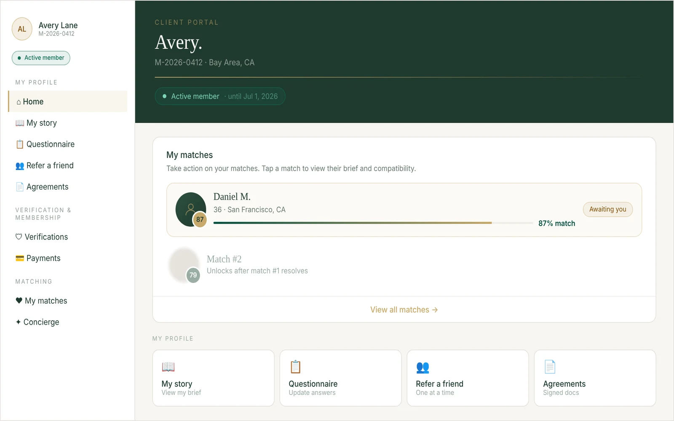Click the book icon on My story card
Screen dimensions: 674x421
point(168,367)
